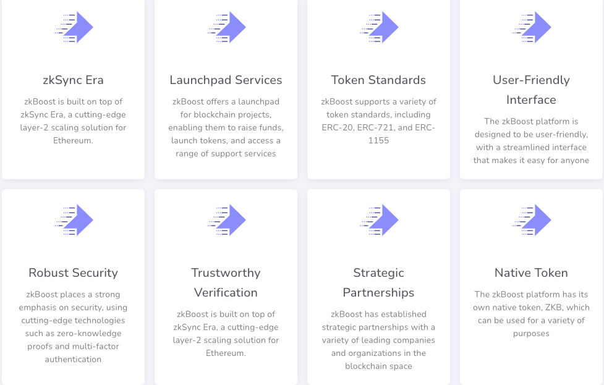Click the zero-knowledge proofs security description
Image resolution: width=604 pixels, height=385 pixels.
(73, 327)
